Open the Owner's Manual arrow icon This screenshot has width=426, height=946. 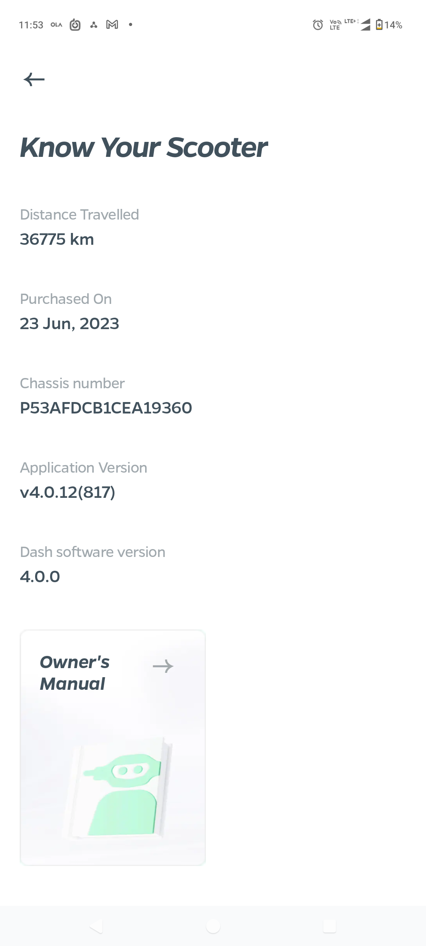tap(163, 666)
